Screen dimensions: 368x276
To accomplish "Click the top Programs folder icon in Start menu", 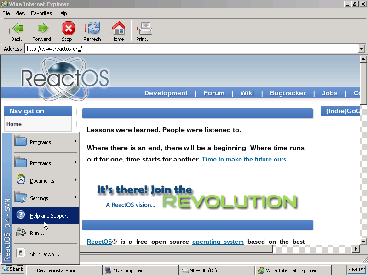I will coord(20,141).
